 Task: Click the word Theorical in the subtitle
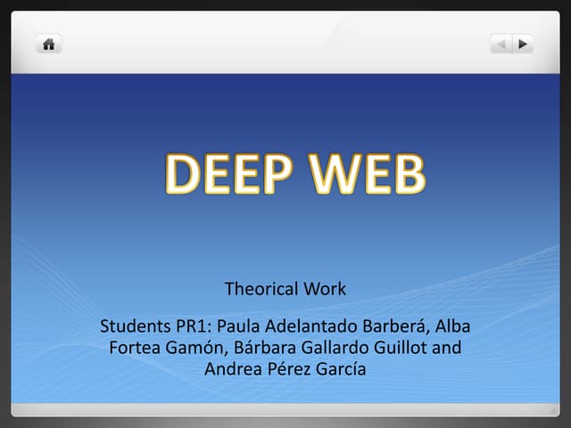click(x=261, y=289)
